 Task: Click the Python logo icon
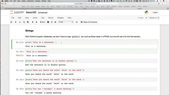pyautogui.click(x=147, y=12)
